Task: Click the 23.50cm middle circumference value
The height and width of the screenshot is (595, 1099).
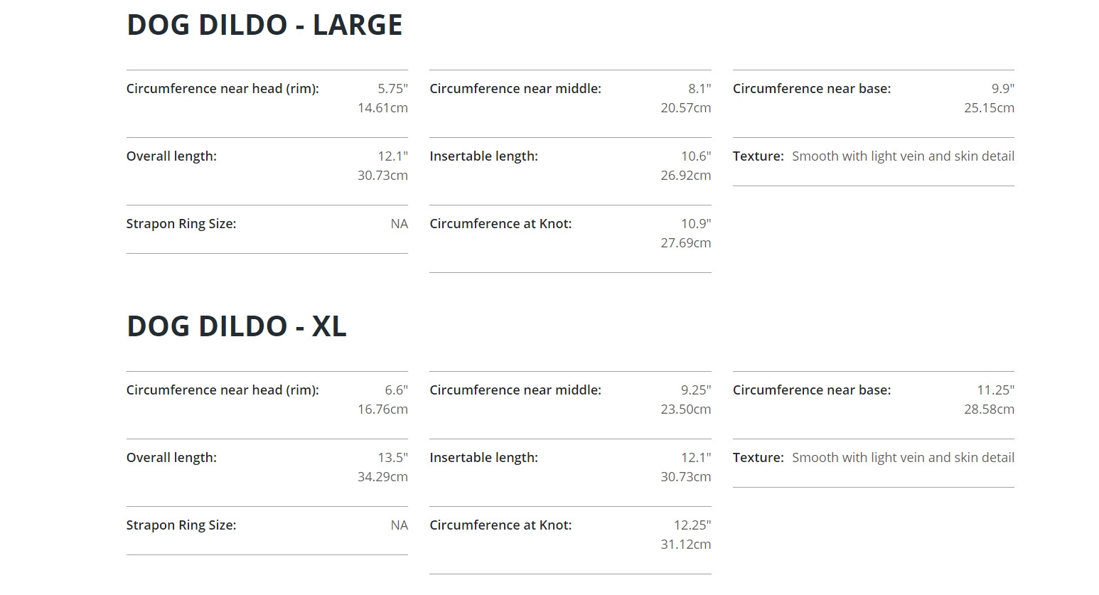Action: 685,409
